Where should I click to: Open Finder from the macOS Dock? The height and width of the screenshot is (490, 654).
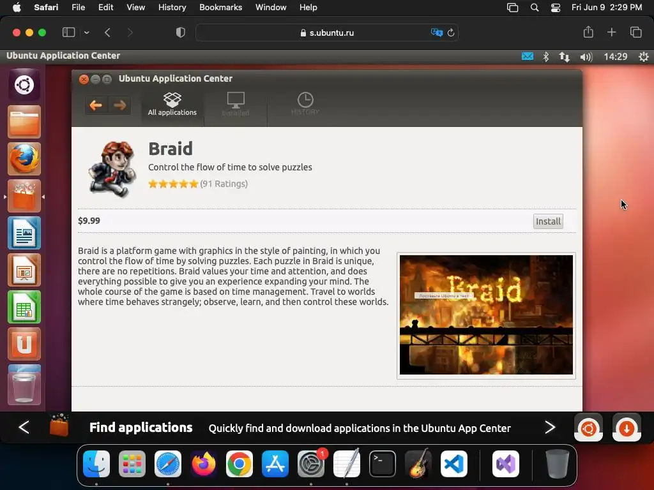(96, 464)
